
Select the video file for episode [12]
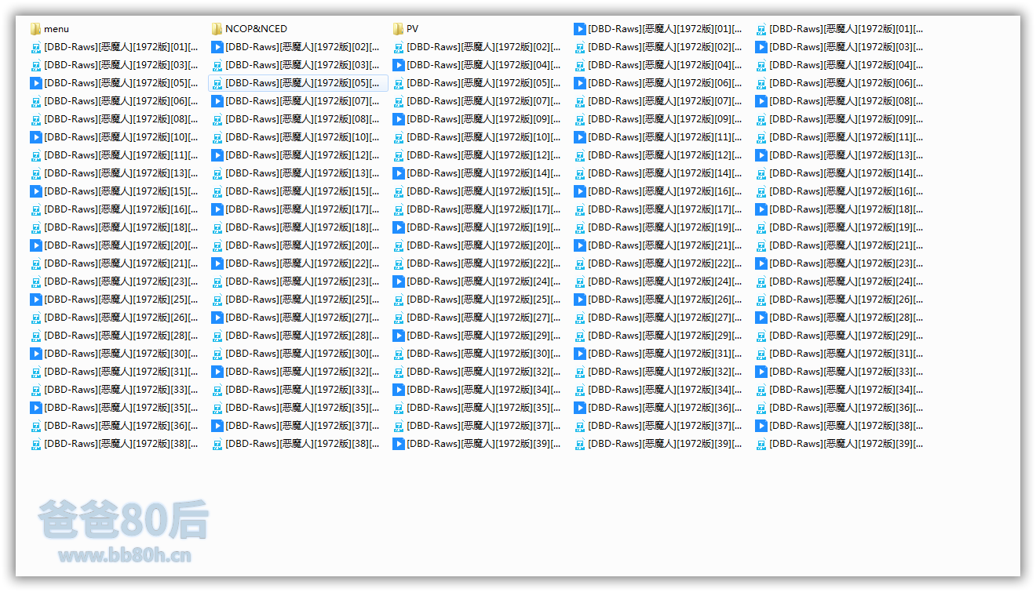[x=296, y=155]
